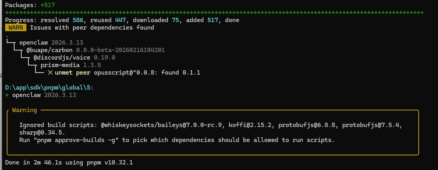Click the yellow WARN badge
Viewport: 438px width, 170px height.
tap(16, 28)
